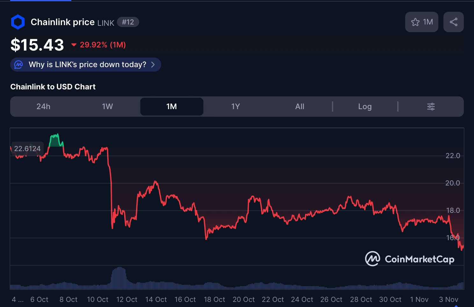Click the 'Chainlink to USD Chart' heading
Screen dimensions: 474x307
click(53, 87)
